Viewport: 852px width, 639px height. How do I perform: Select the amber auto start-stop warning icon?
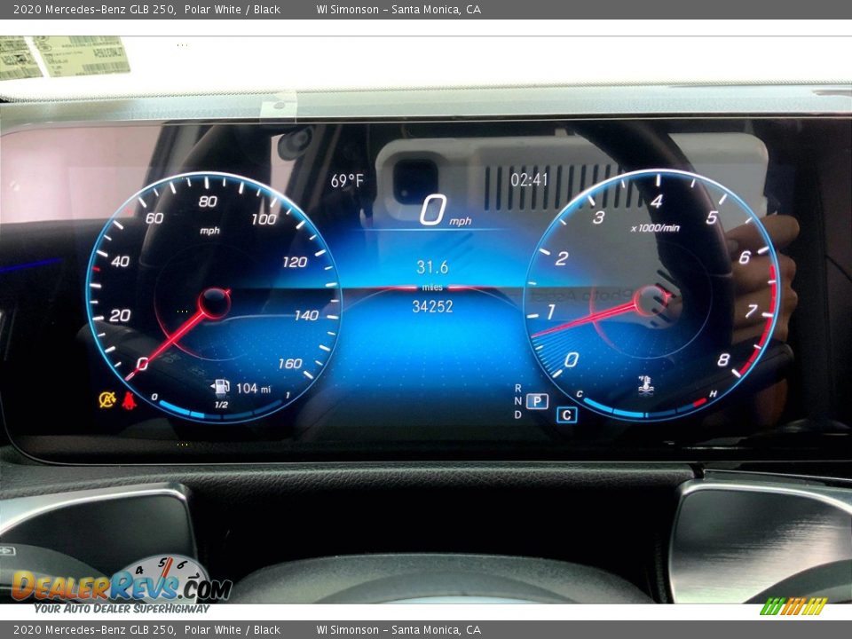pyautogui.click(x=107, y=399)
